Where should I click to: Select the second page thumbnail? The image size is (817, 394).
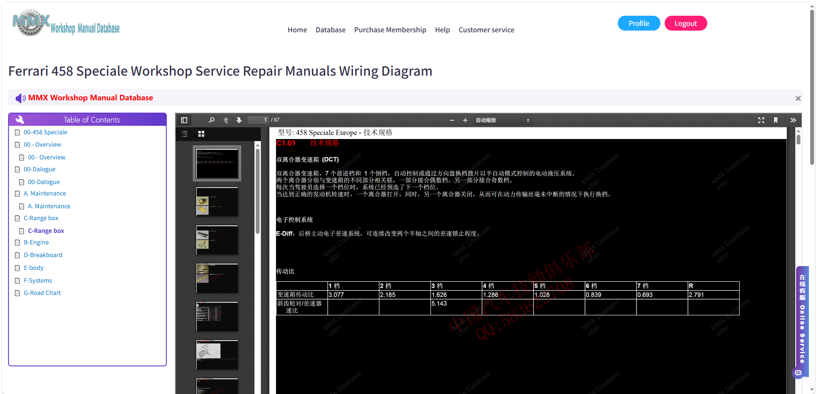[x=217, y=201]
